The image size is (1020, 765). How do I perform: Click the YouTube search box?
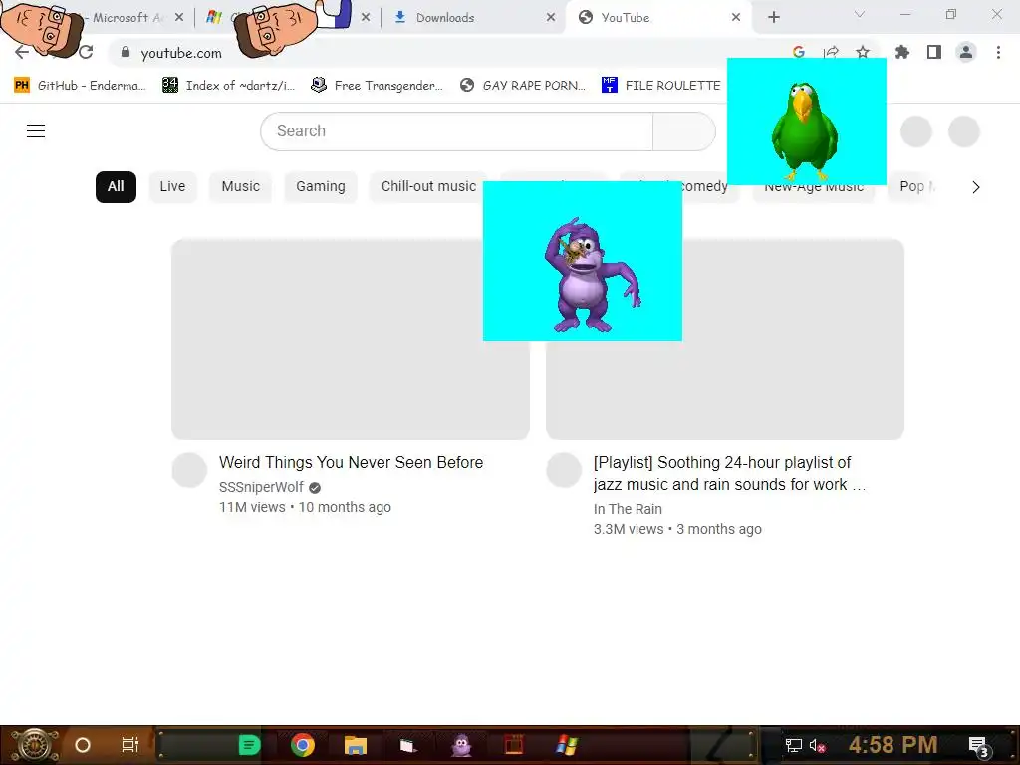pyautogui.click(x=456, y=130)
